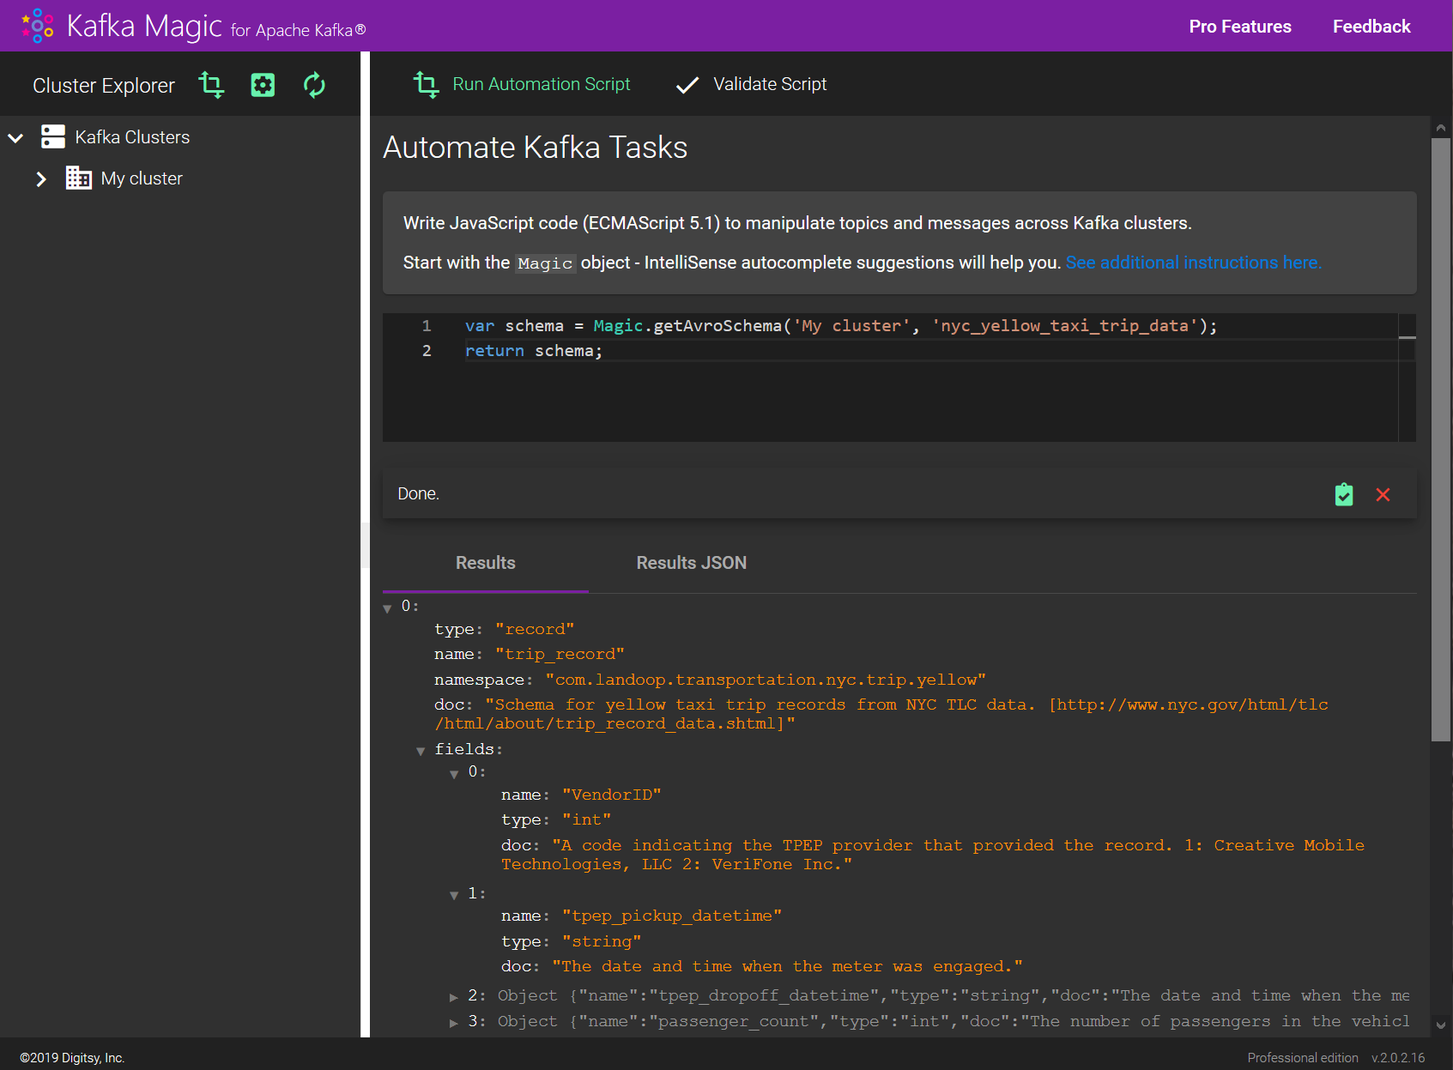
Task: Open settings gear icon in Cluster Explorer
Action: click(x=263, y=85)
